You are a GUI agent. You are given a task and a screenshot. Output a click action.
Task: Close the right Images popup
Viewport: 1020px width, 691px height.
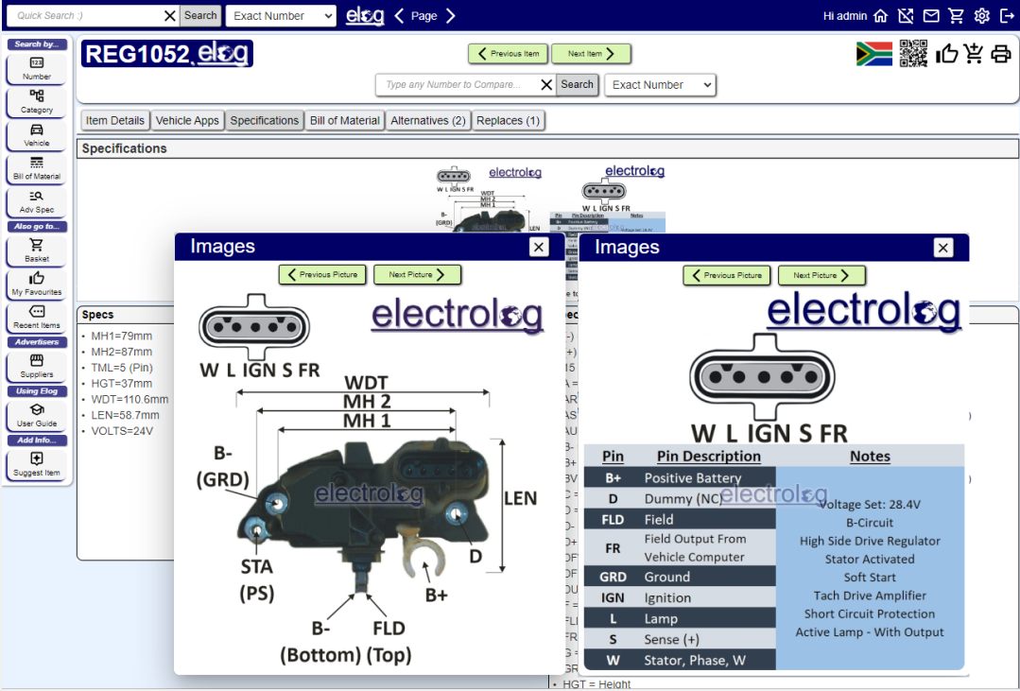[942, 248]
